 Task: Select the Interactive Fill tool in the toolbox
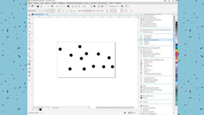pos(29,72)
